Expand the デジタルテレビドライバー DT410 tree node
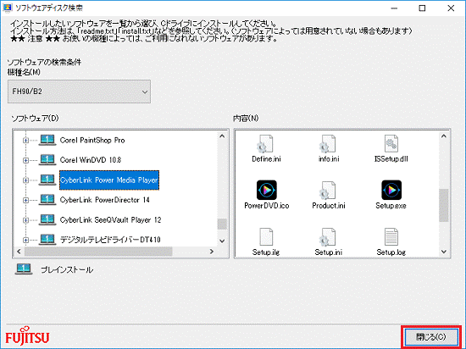Viewport: 466px width, 349px height. click(x=26, y=240)
